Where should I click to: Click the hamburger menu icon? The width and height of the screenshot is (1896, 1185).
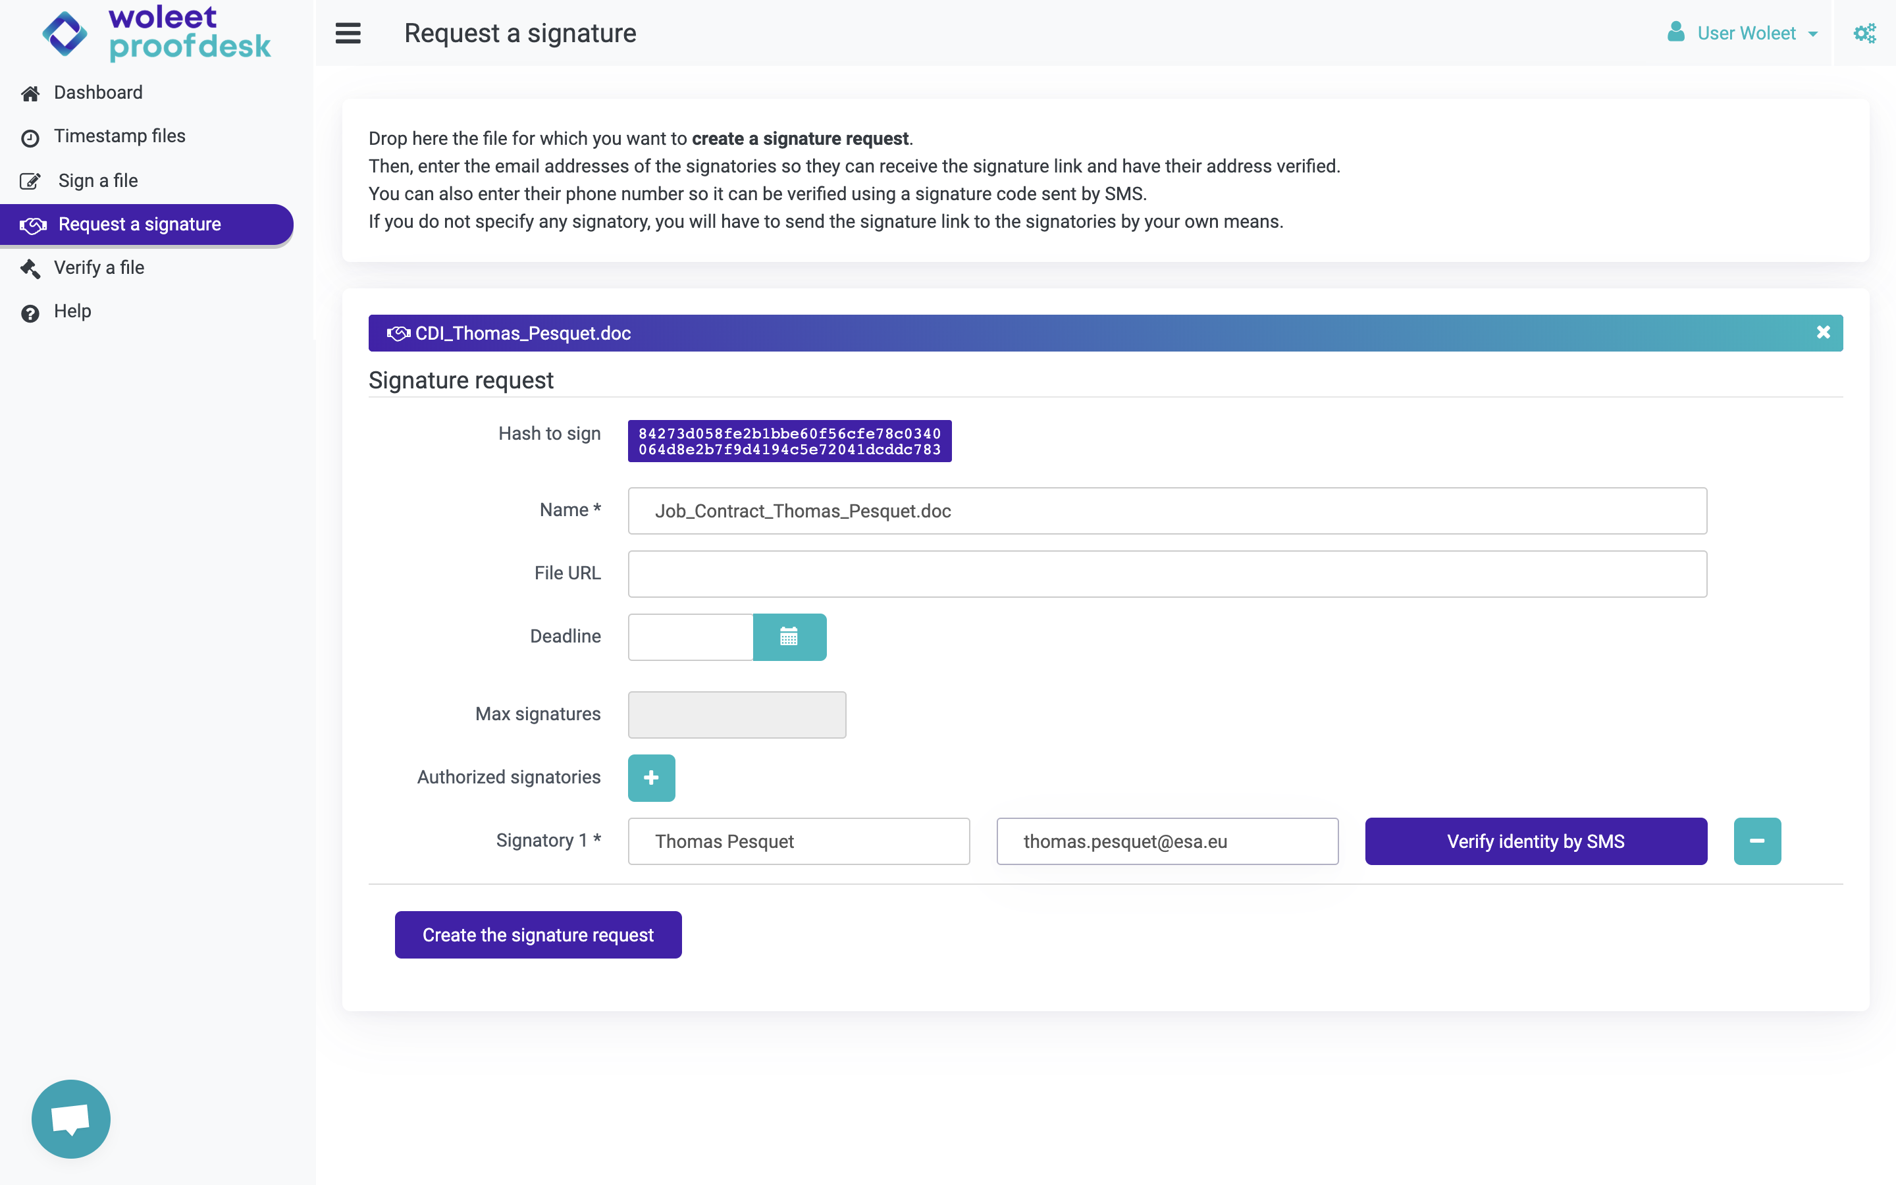tap(348, 33)
